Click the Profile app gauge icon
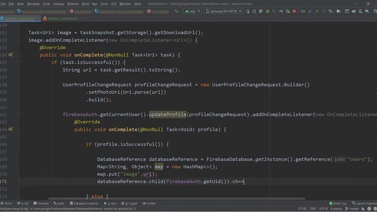Image resolution: width=377 pixels, height=212 pixels. tap(281, 11)
